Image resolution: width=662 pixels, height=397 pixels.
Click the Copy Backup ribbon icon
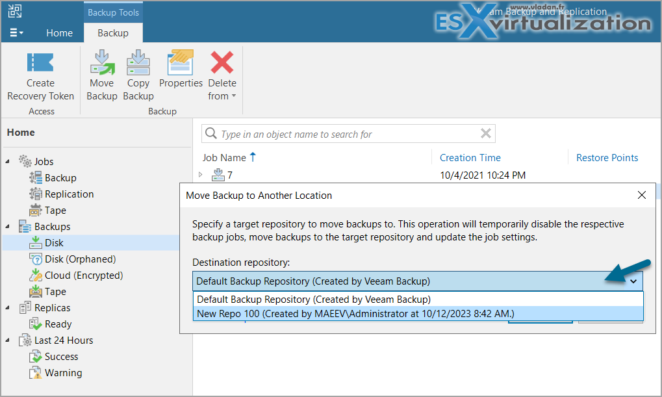138,62
